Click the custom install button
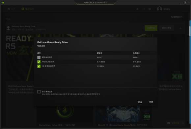Image resolution: width=191 pixels, height=129 pixels. [x=167, y=28]
